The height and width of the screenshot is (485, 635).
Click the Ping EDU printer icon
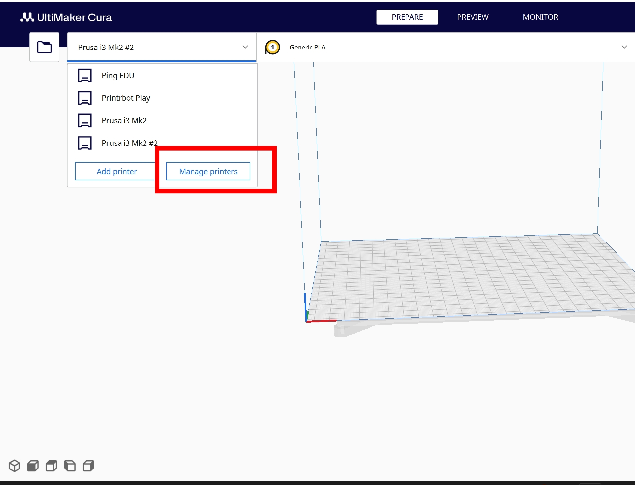pos(85,76)
